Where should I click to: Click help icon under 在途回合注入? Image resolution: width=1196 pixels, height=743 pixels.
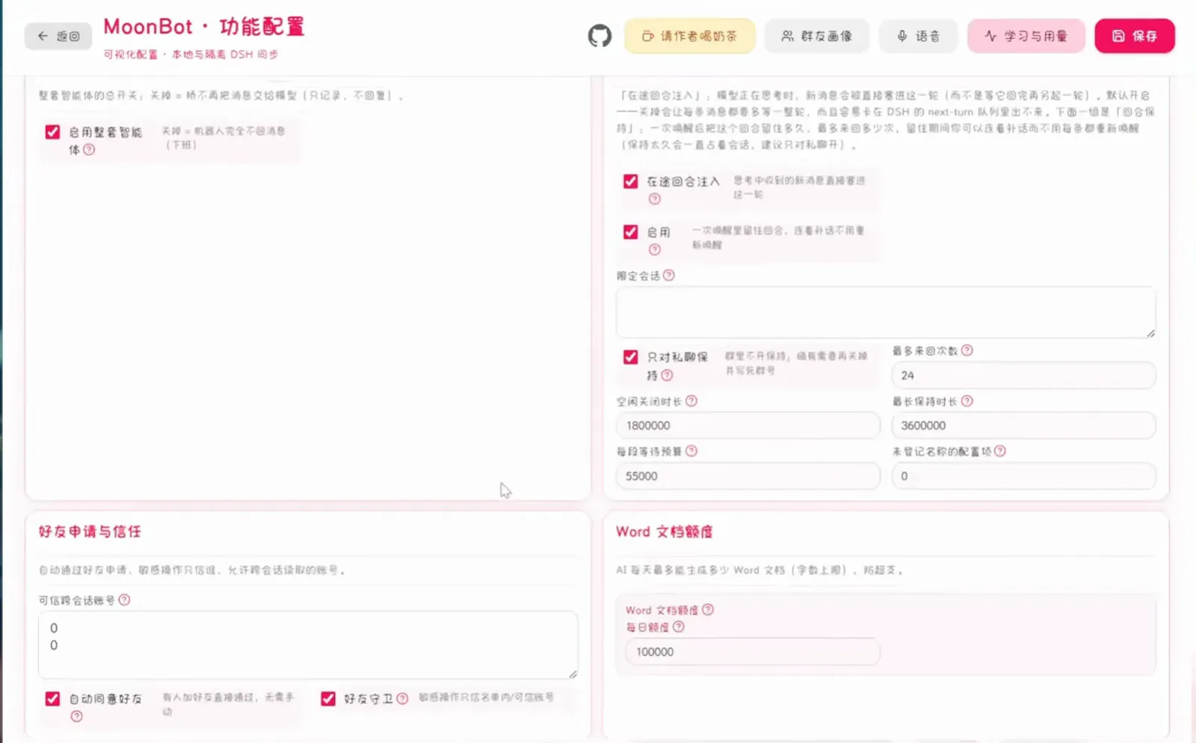(655, 199)
